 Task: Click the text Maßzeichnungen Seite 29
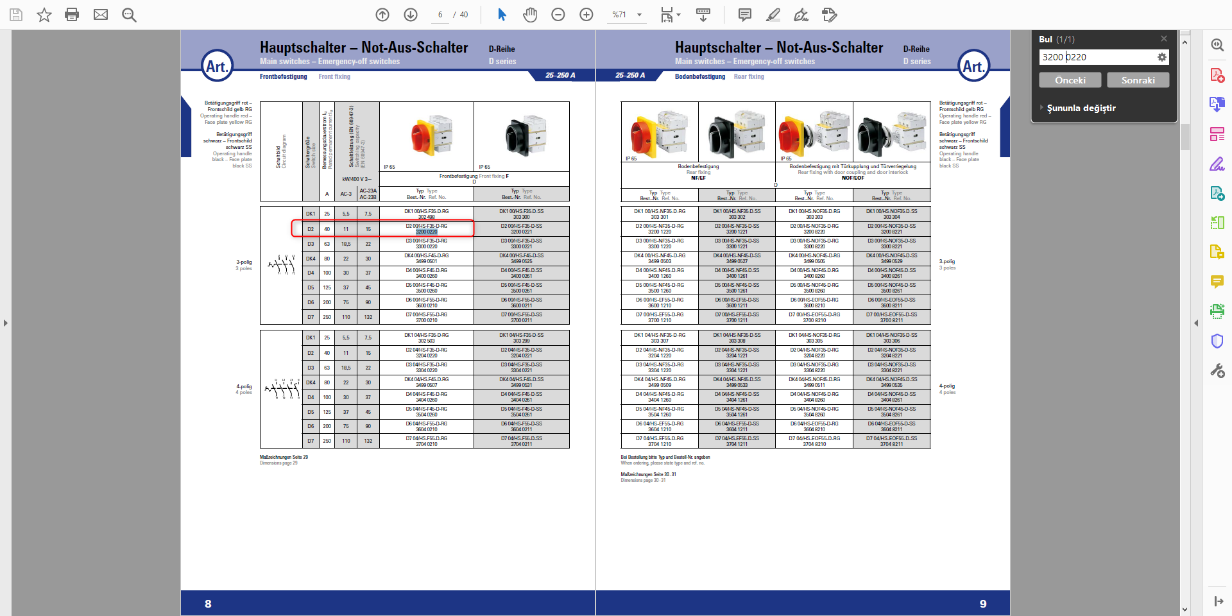coord(284,458)
